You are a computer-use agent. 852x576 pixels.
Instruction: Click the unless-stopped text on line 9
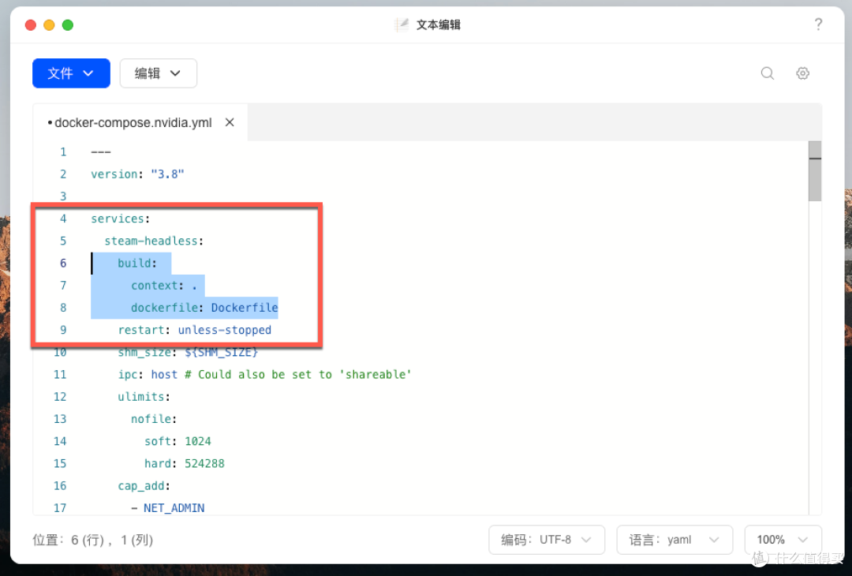pyautogui.click(x=224, y=330)
